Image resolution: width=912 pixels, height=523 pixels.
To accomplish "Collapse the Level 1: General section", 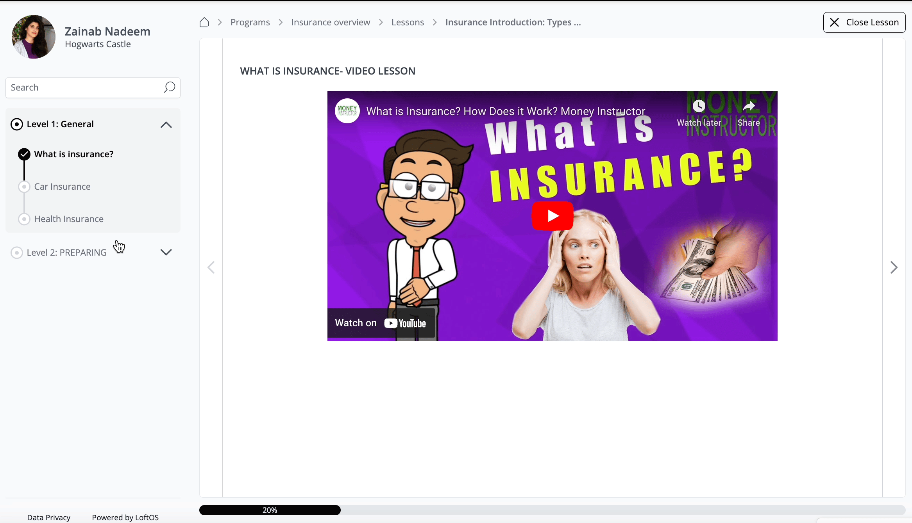I will click(166, 125).
